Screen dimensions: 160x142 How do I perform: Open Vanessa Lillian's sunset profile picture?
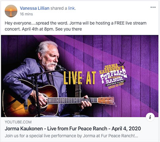[11, 11]
